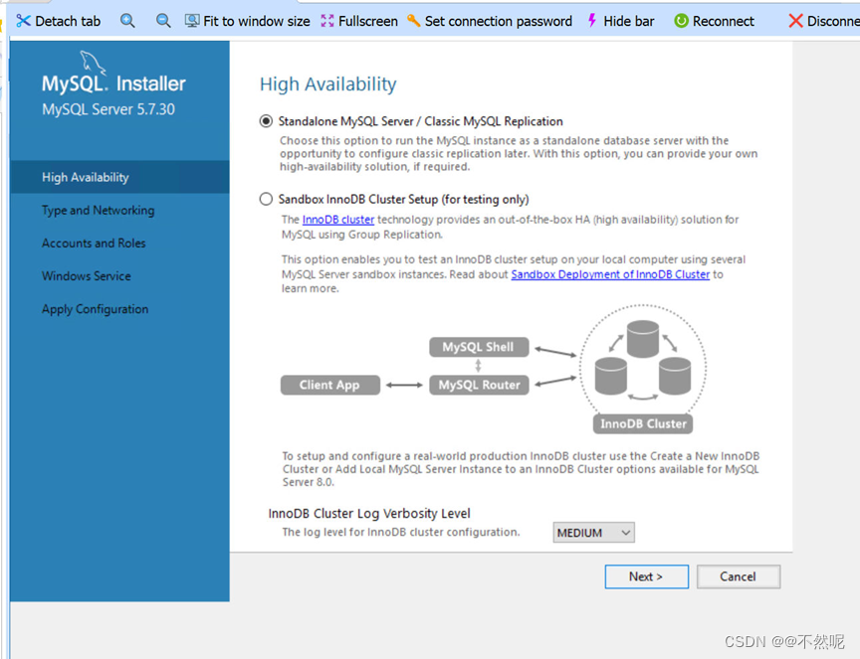Click the MySQL Server 5.7.30 text

108,109
